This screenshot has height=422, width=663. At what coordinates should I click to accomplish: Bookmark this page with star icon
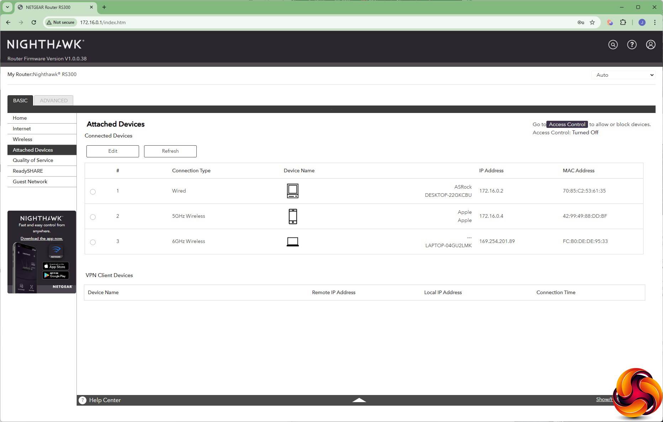coord(592,22)
